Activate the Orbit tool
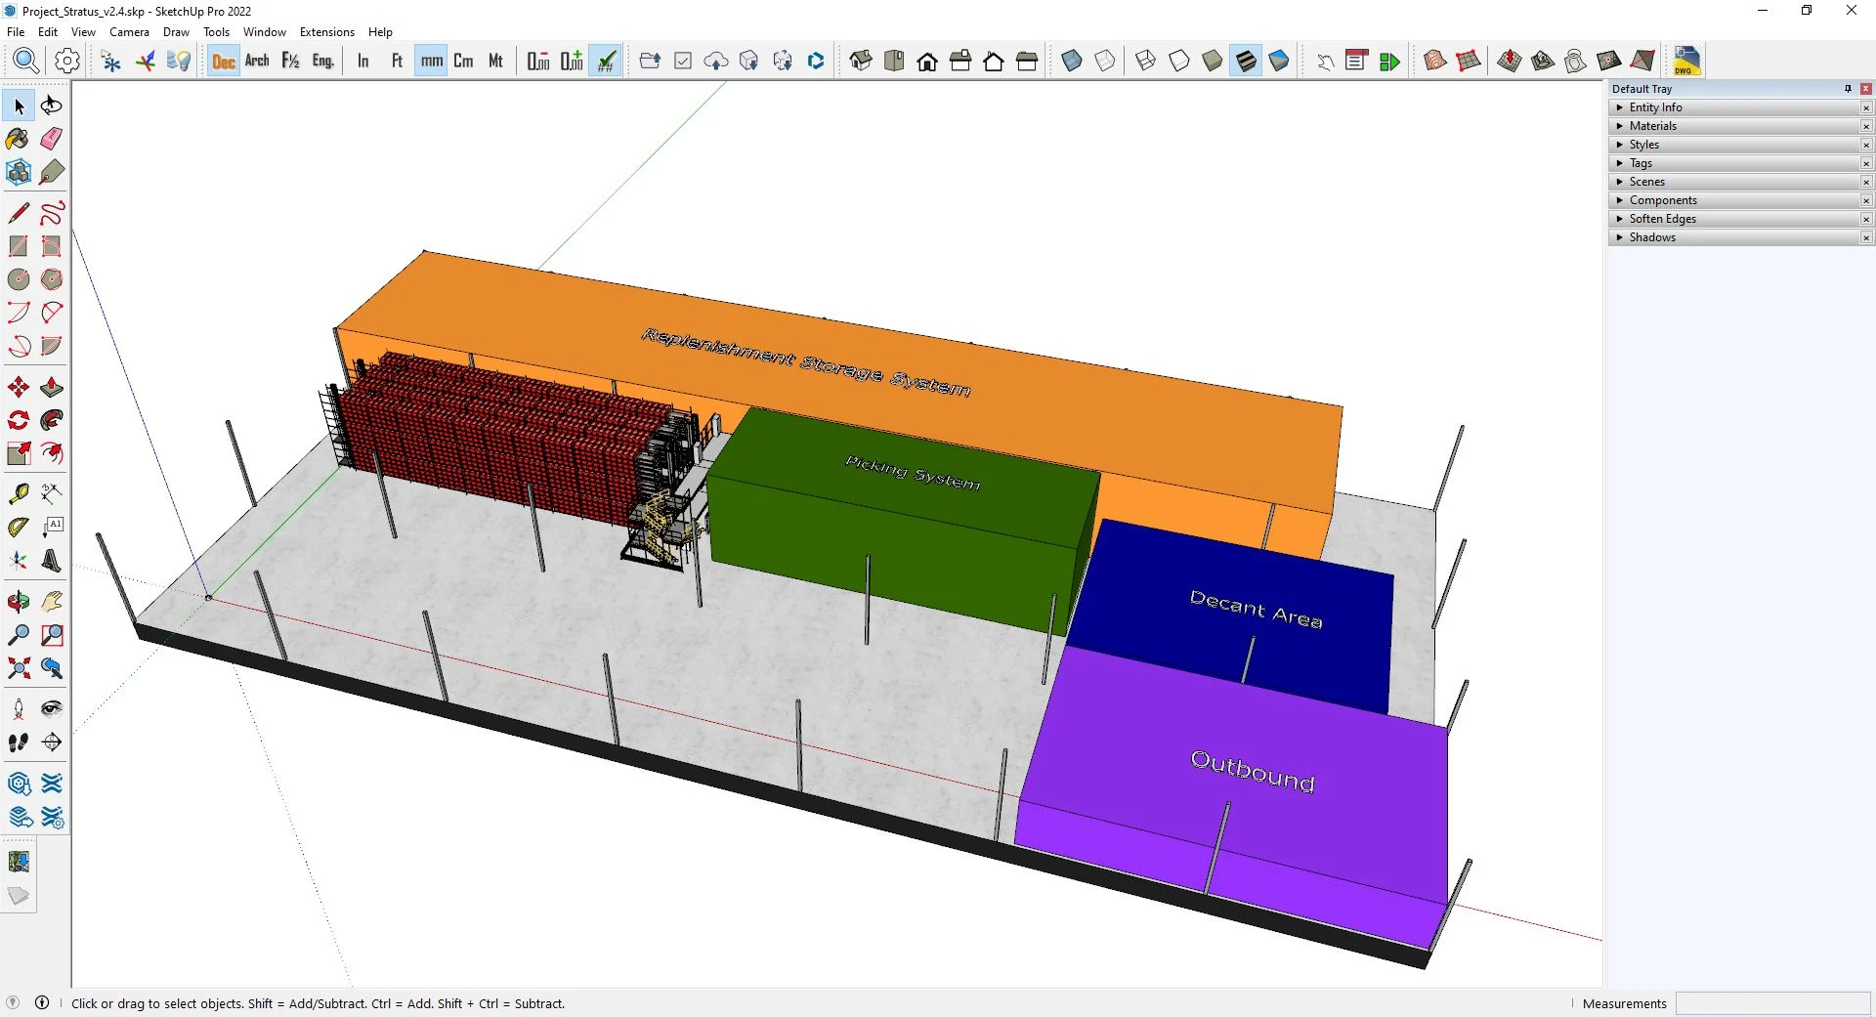The height and width of the screenshot is (1017, 1876). tap(19, 602)
